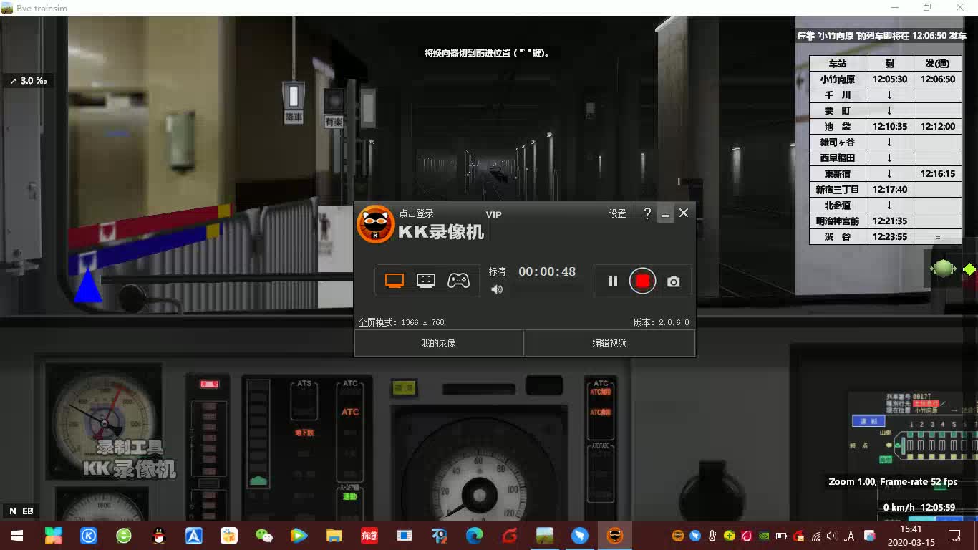Open QQ penguin from the taskbar
This screenshot has width=978, height=550.
point(159,536)
